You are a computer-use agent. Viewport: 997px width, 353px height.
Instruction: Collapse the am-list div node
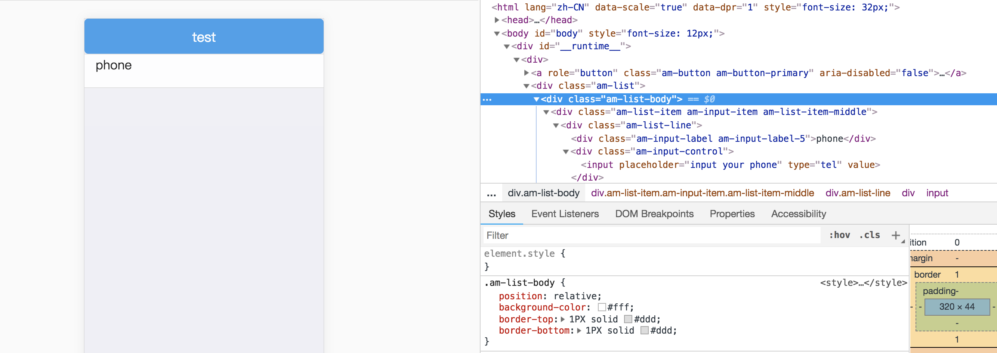(527, 86)
